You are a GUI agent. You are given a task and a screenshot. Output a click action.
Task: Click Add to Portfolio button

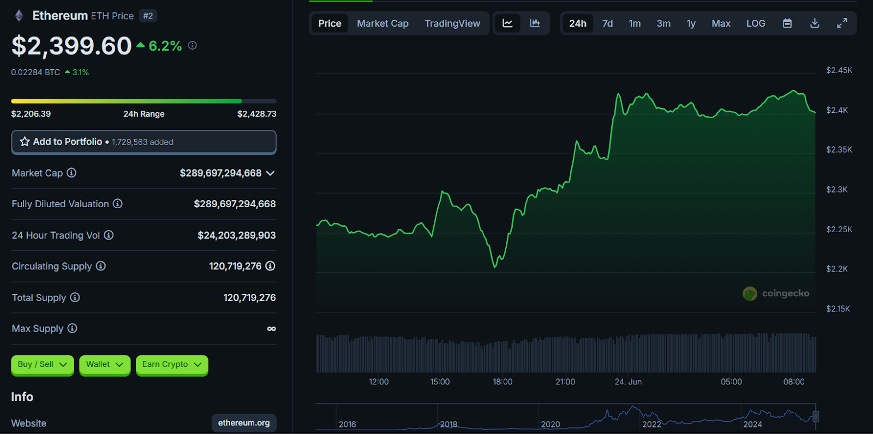click(143, 142)
